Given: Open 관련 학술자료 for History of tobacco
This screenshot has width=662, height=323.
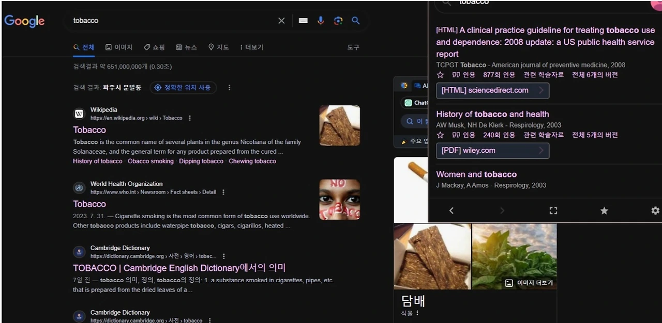Looking at the screenshot, I should pyautogui.click(x=544, y=135).
